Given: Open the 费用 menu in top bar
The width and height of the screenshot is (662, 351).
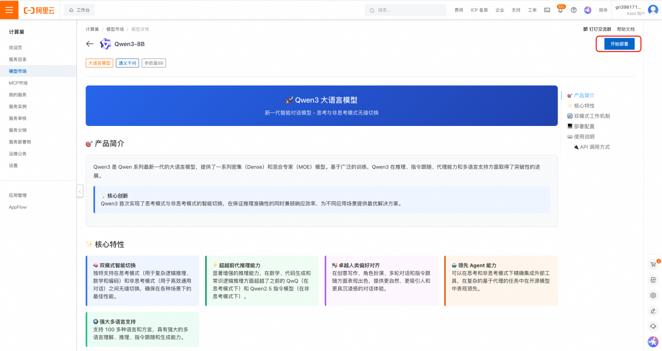Looking at the screenshot, I should coord(459,10).
